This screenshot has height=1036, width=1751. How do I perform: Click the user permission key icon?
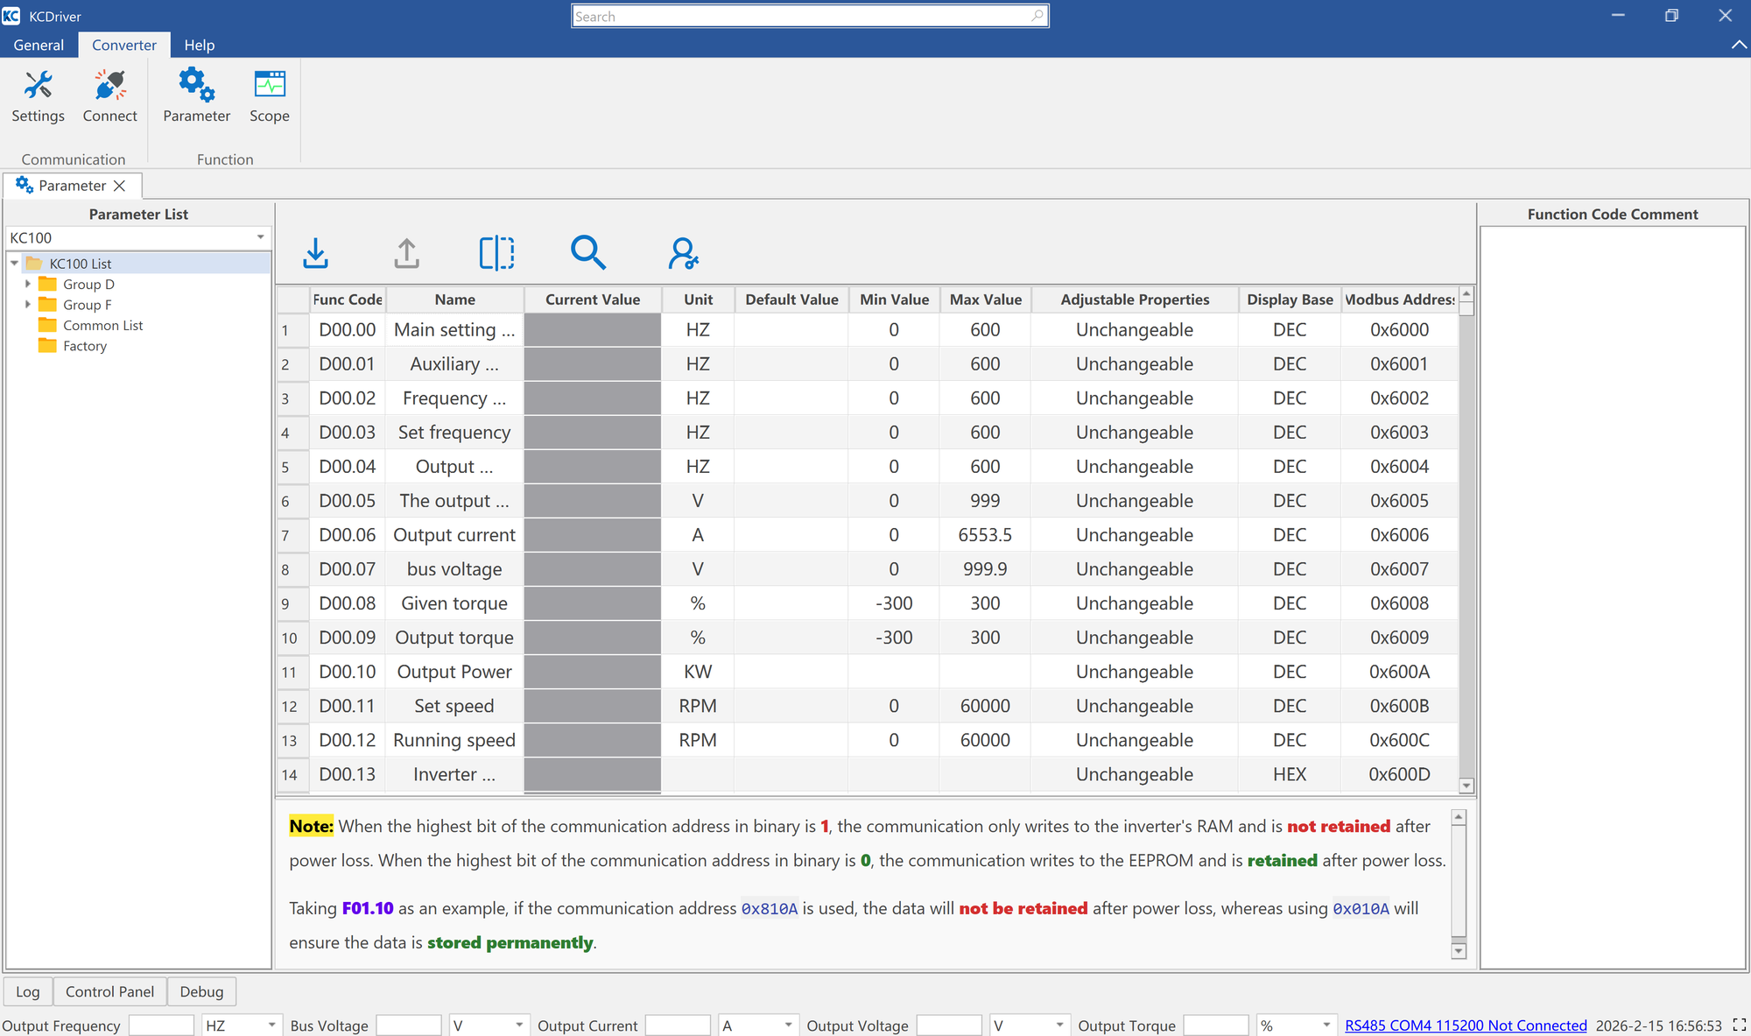pos(682,253)
